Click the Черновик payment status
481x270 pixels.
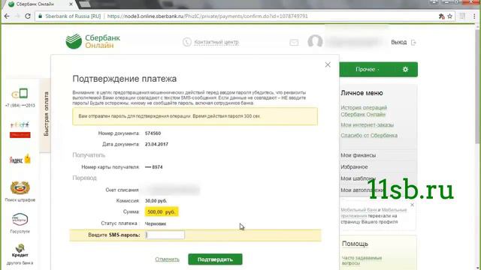coord(156,223)
